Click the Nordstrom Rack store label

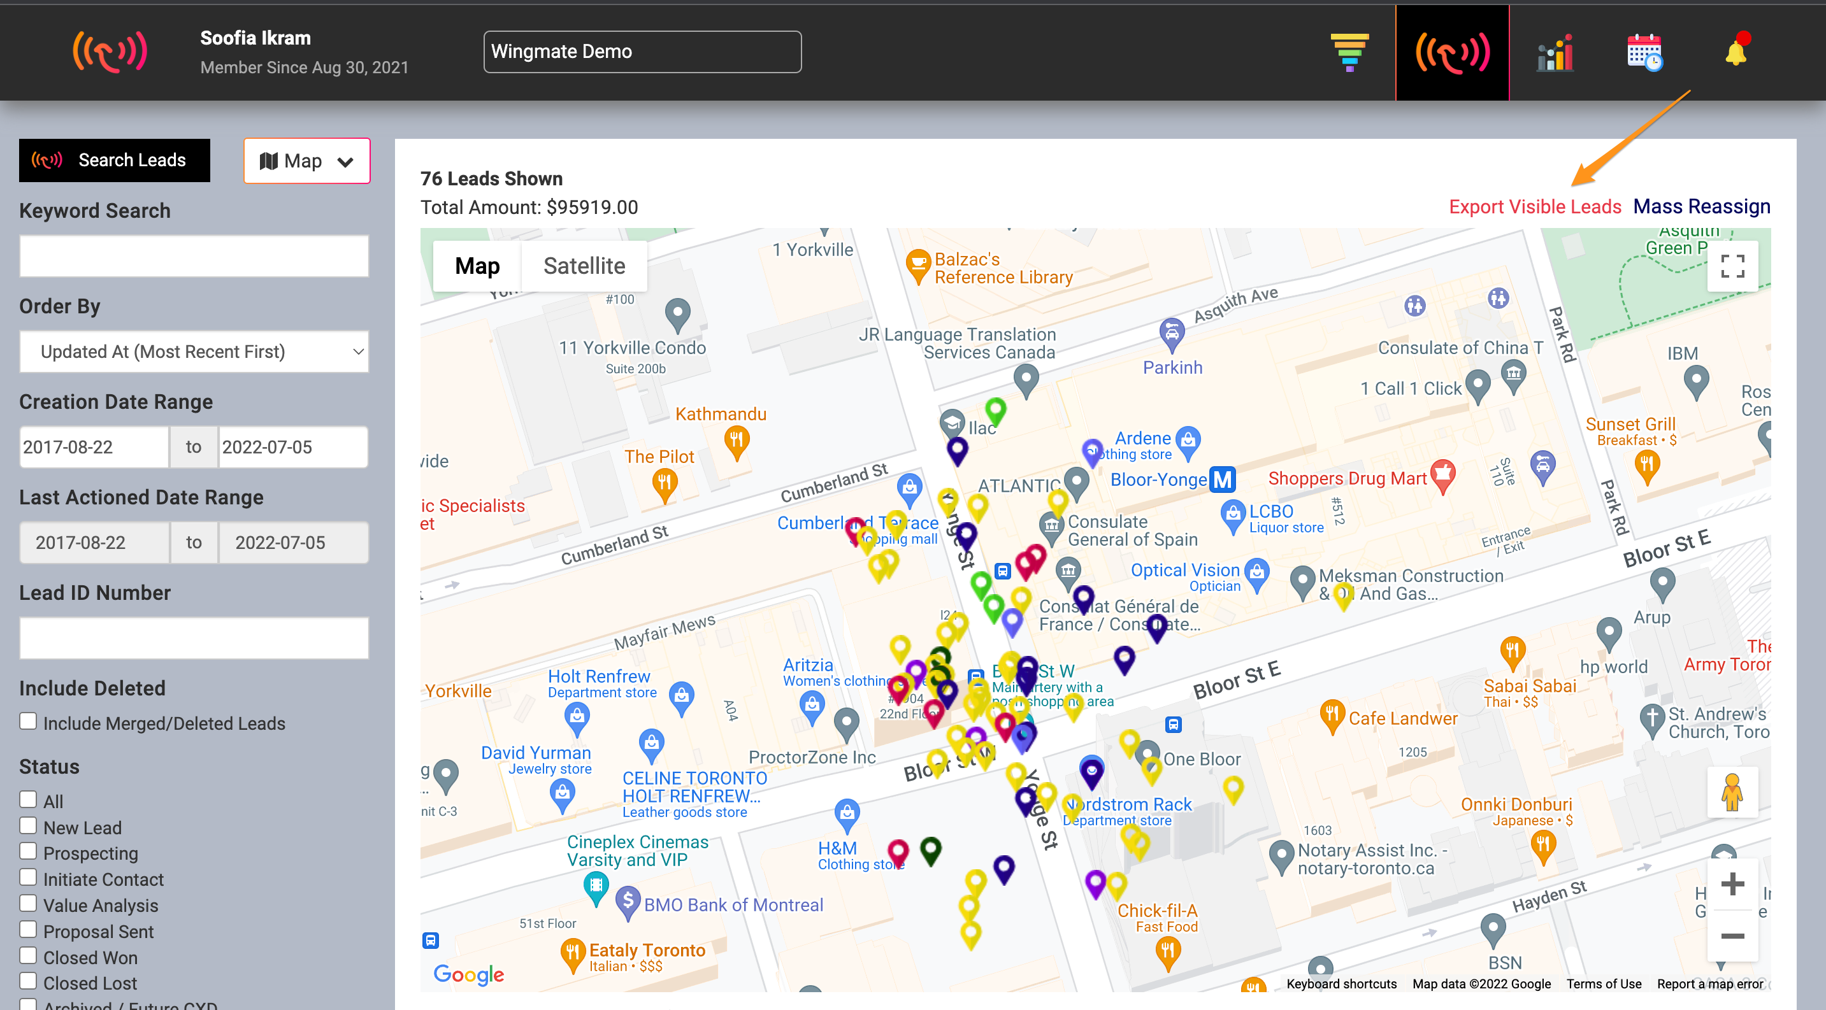[1128, 812]
